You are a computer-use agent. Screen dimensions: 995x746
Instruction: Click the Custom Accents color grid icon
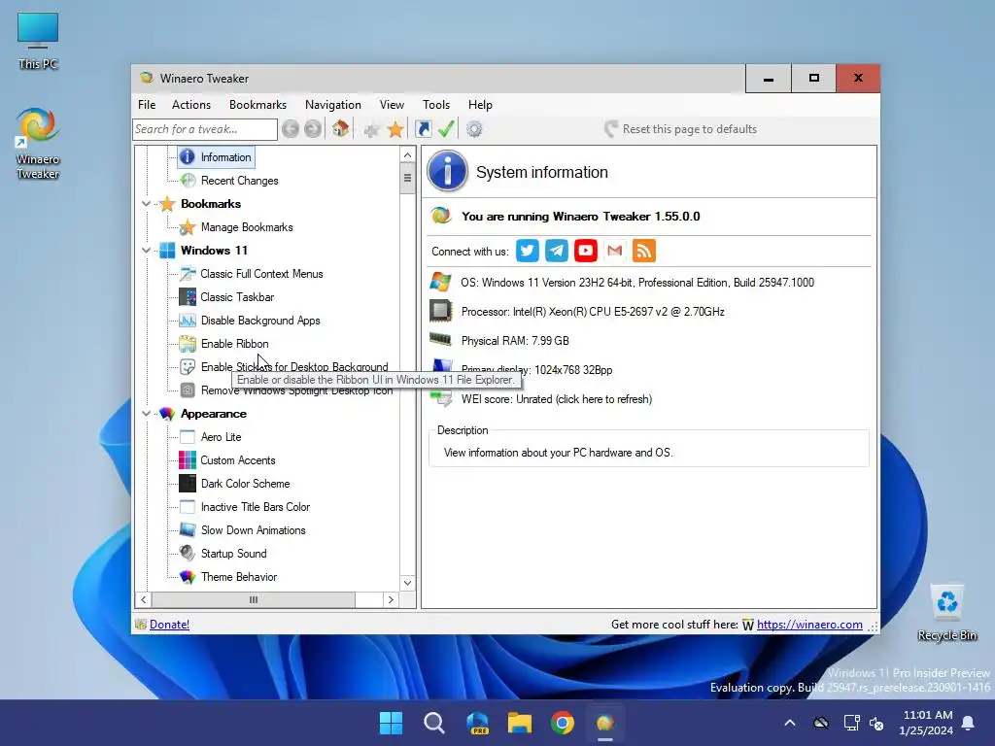click(x=188, y=459)
